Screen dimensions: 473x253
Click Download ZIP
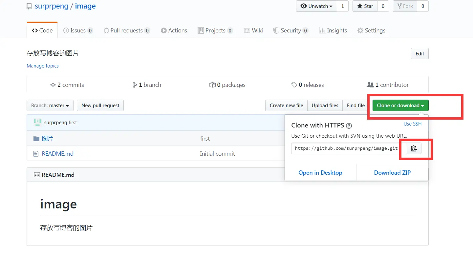coord(392,173)
